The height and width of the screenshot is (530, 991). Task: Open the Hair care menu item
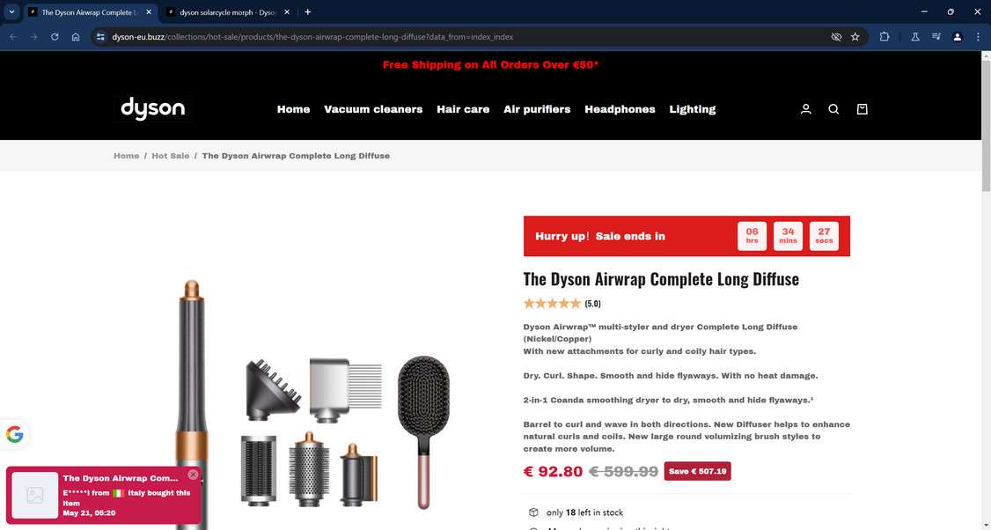(x=463, y=109)
